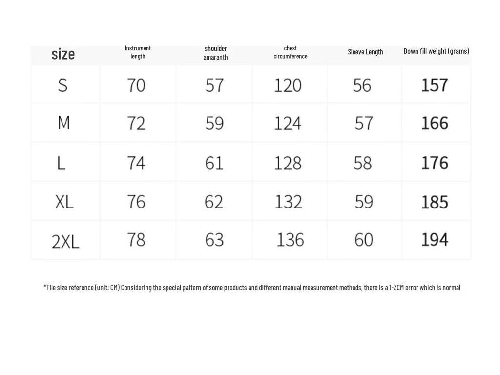Select the "Instrument length" header cell
Image resolution: width=500 pixels, height=375 pixels.
138,52
